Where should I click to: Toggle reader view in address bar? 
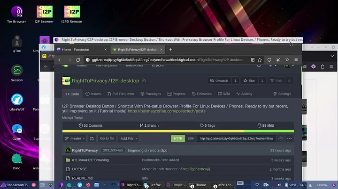253,60
